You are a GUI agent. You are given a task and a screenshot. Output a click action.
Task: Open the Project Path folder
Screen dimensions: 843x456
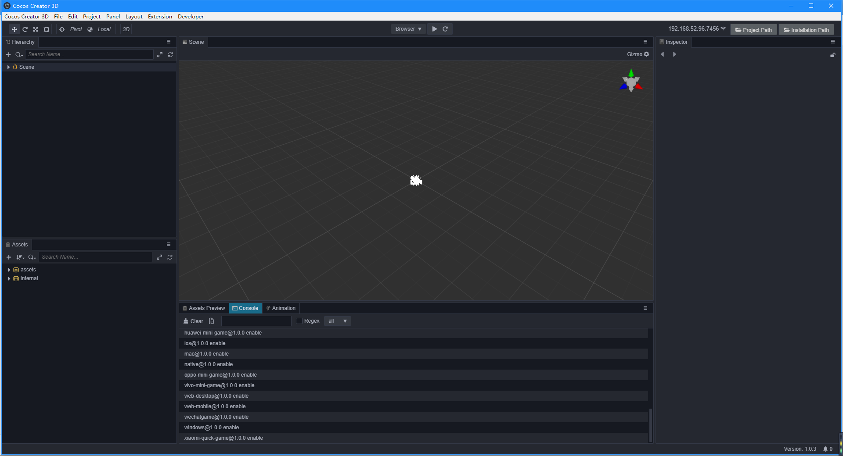point(753,30)
